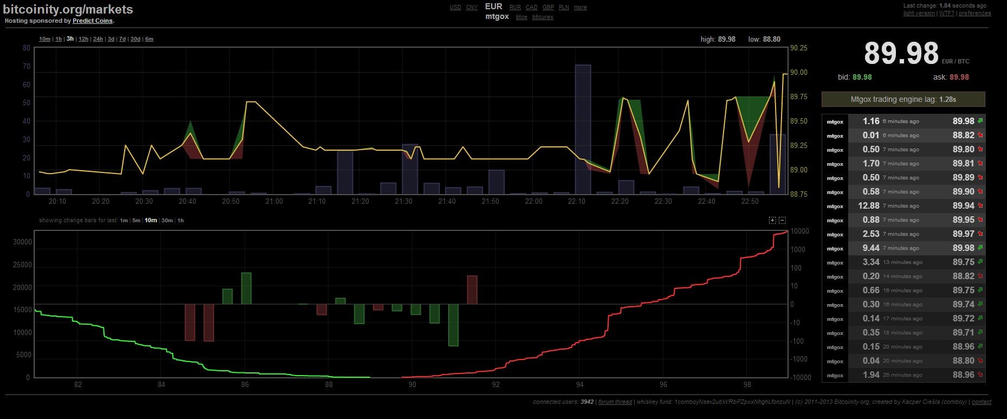Switch the price chart to 24h timeframe
The image size is (1007, 419).
click(x=98, y=39)
